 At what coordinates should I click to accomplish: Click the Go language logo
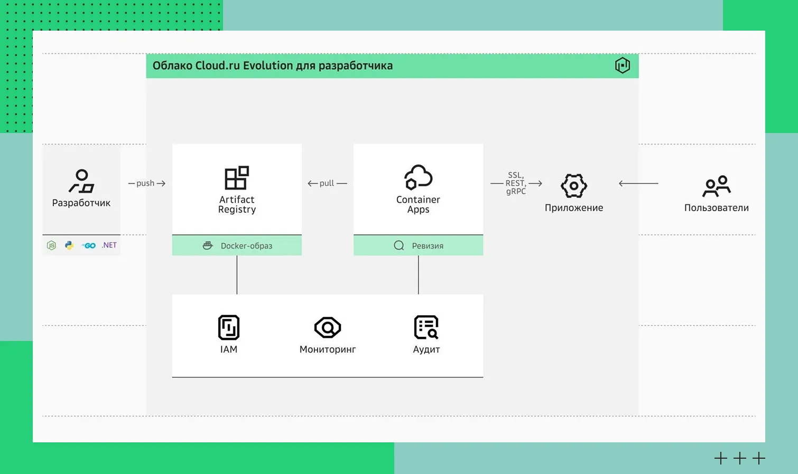89,245
